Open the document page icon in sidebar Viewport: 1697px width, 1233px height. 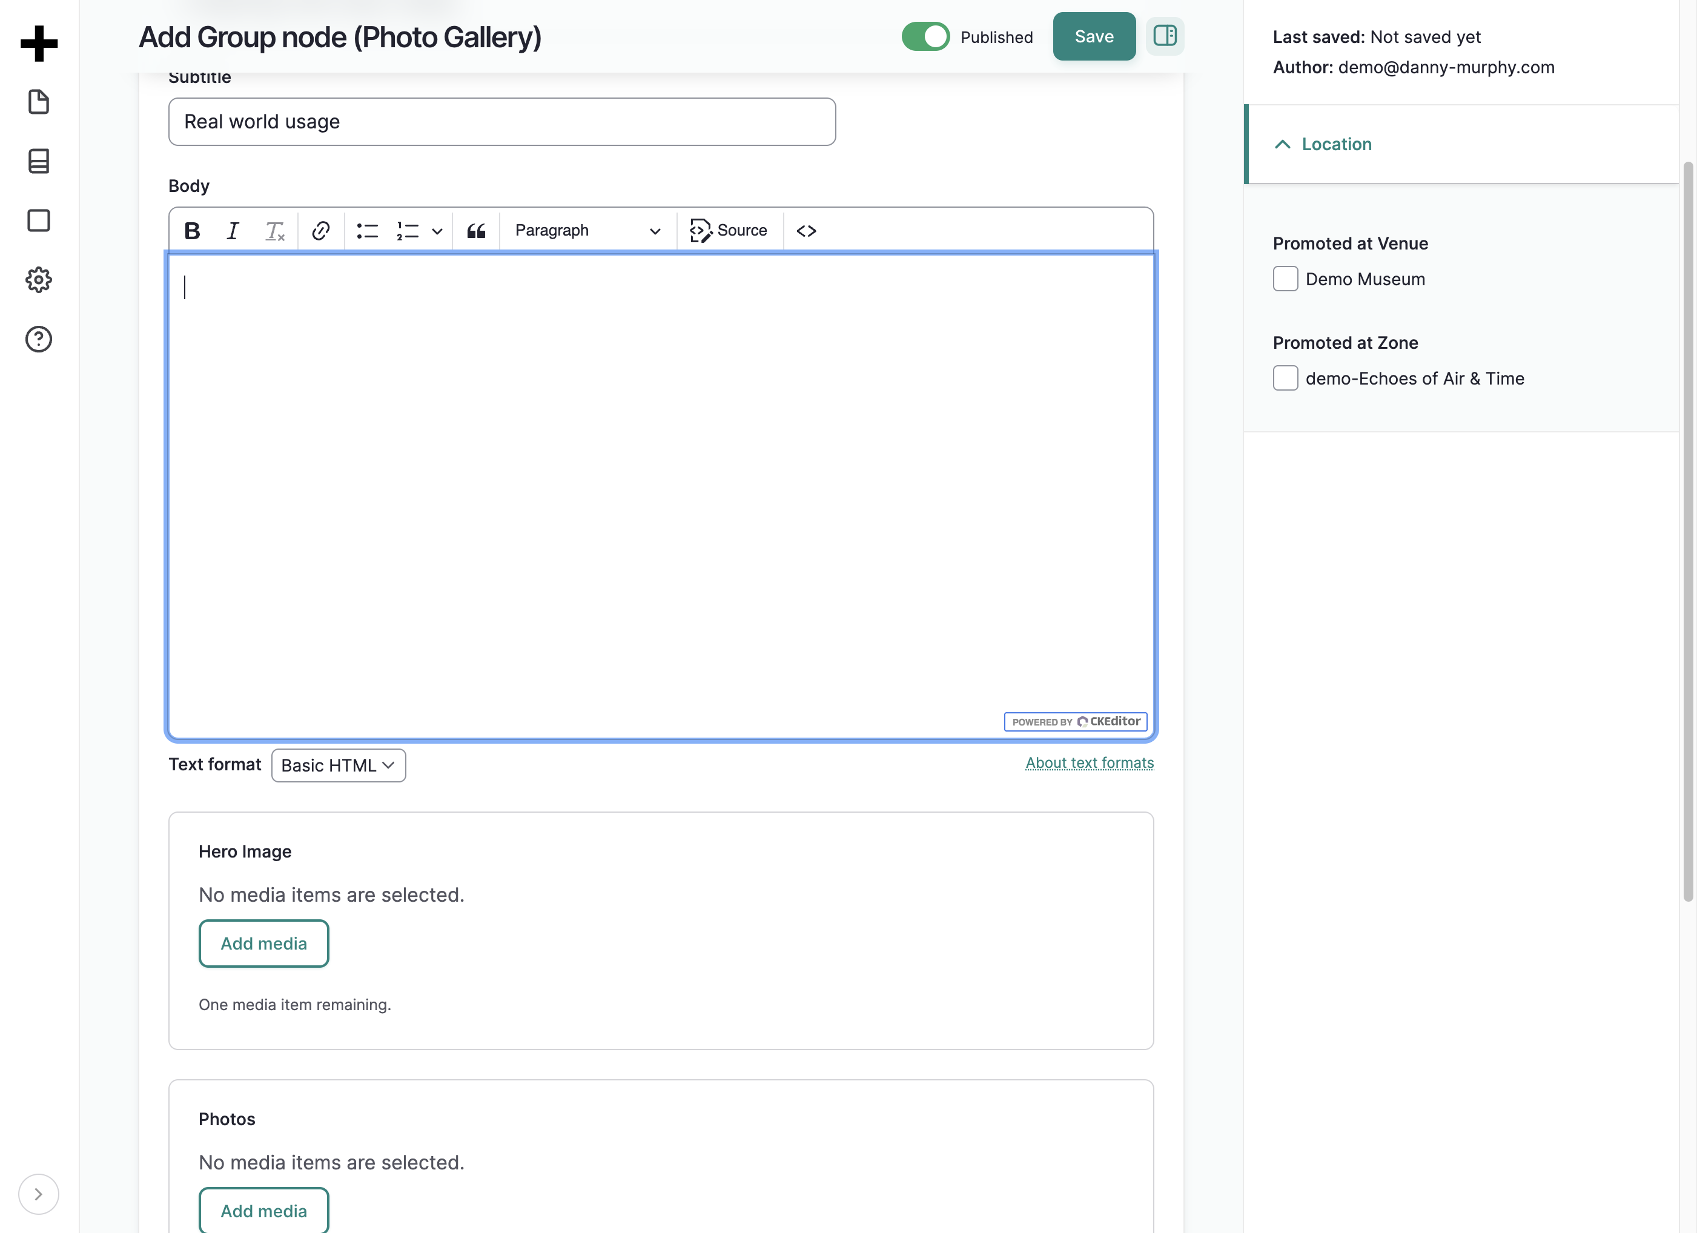[x=39, y=102]
